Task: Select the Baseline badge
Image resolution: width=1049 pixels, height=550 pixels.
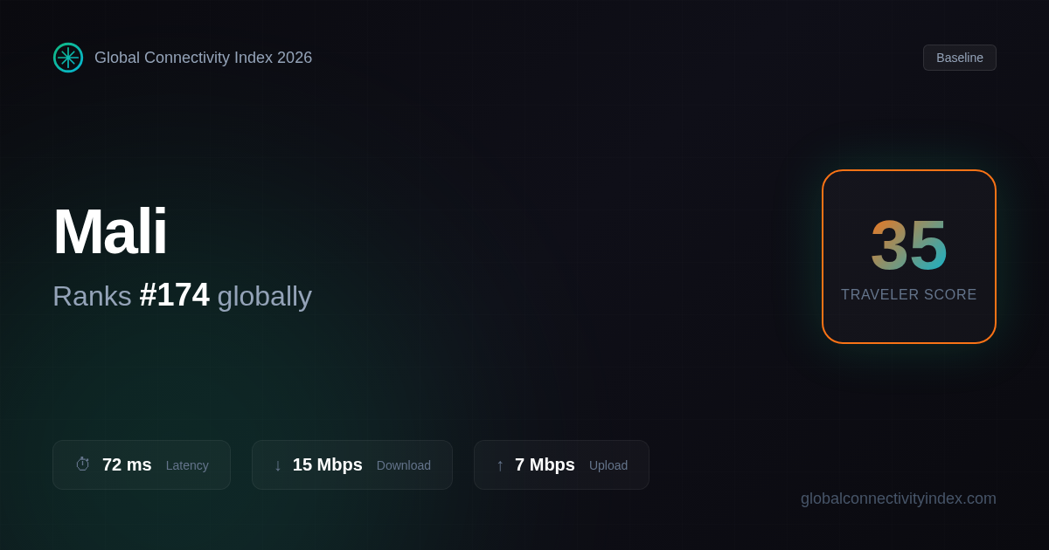Action: pos(960,58)
